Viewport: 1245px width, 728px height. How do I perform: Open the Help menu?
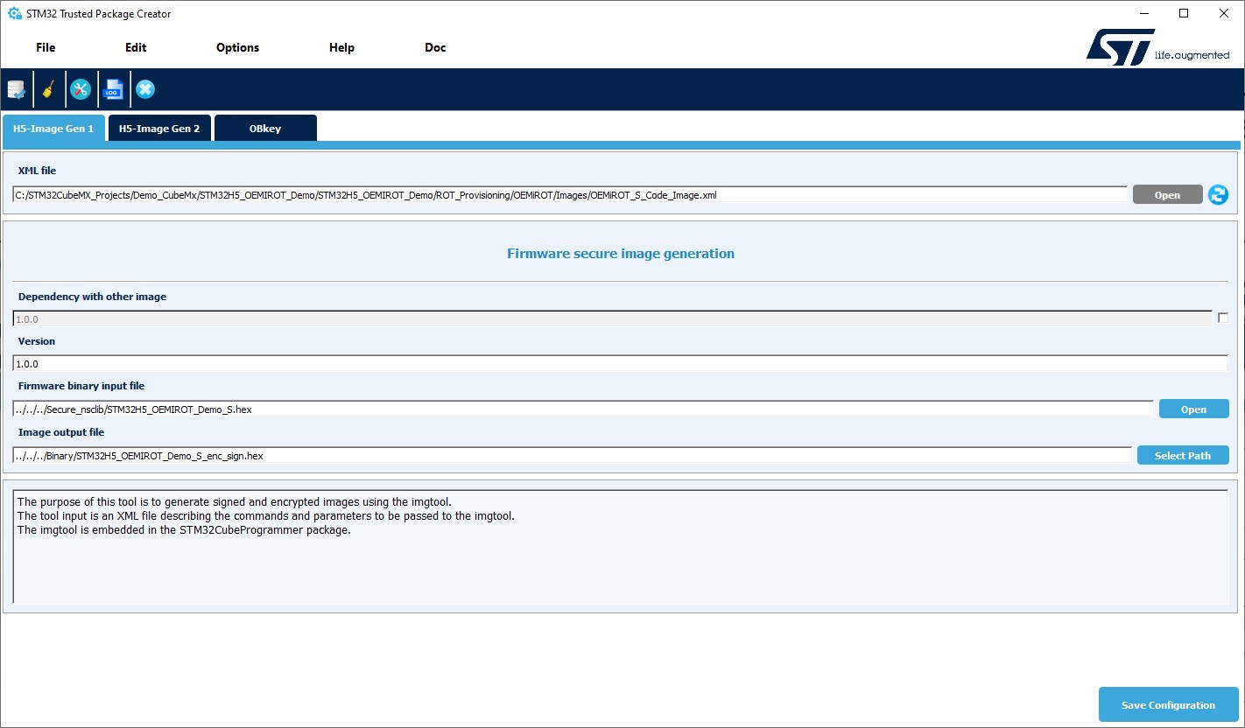(341, 47)
